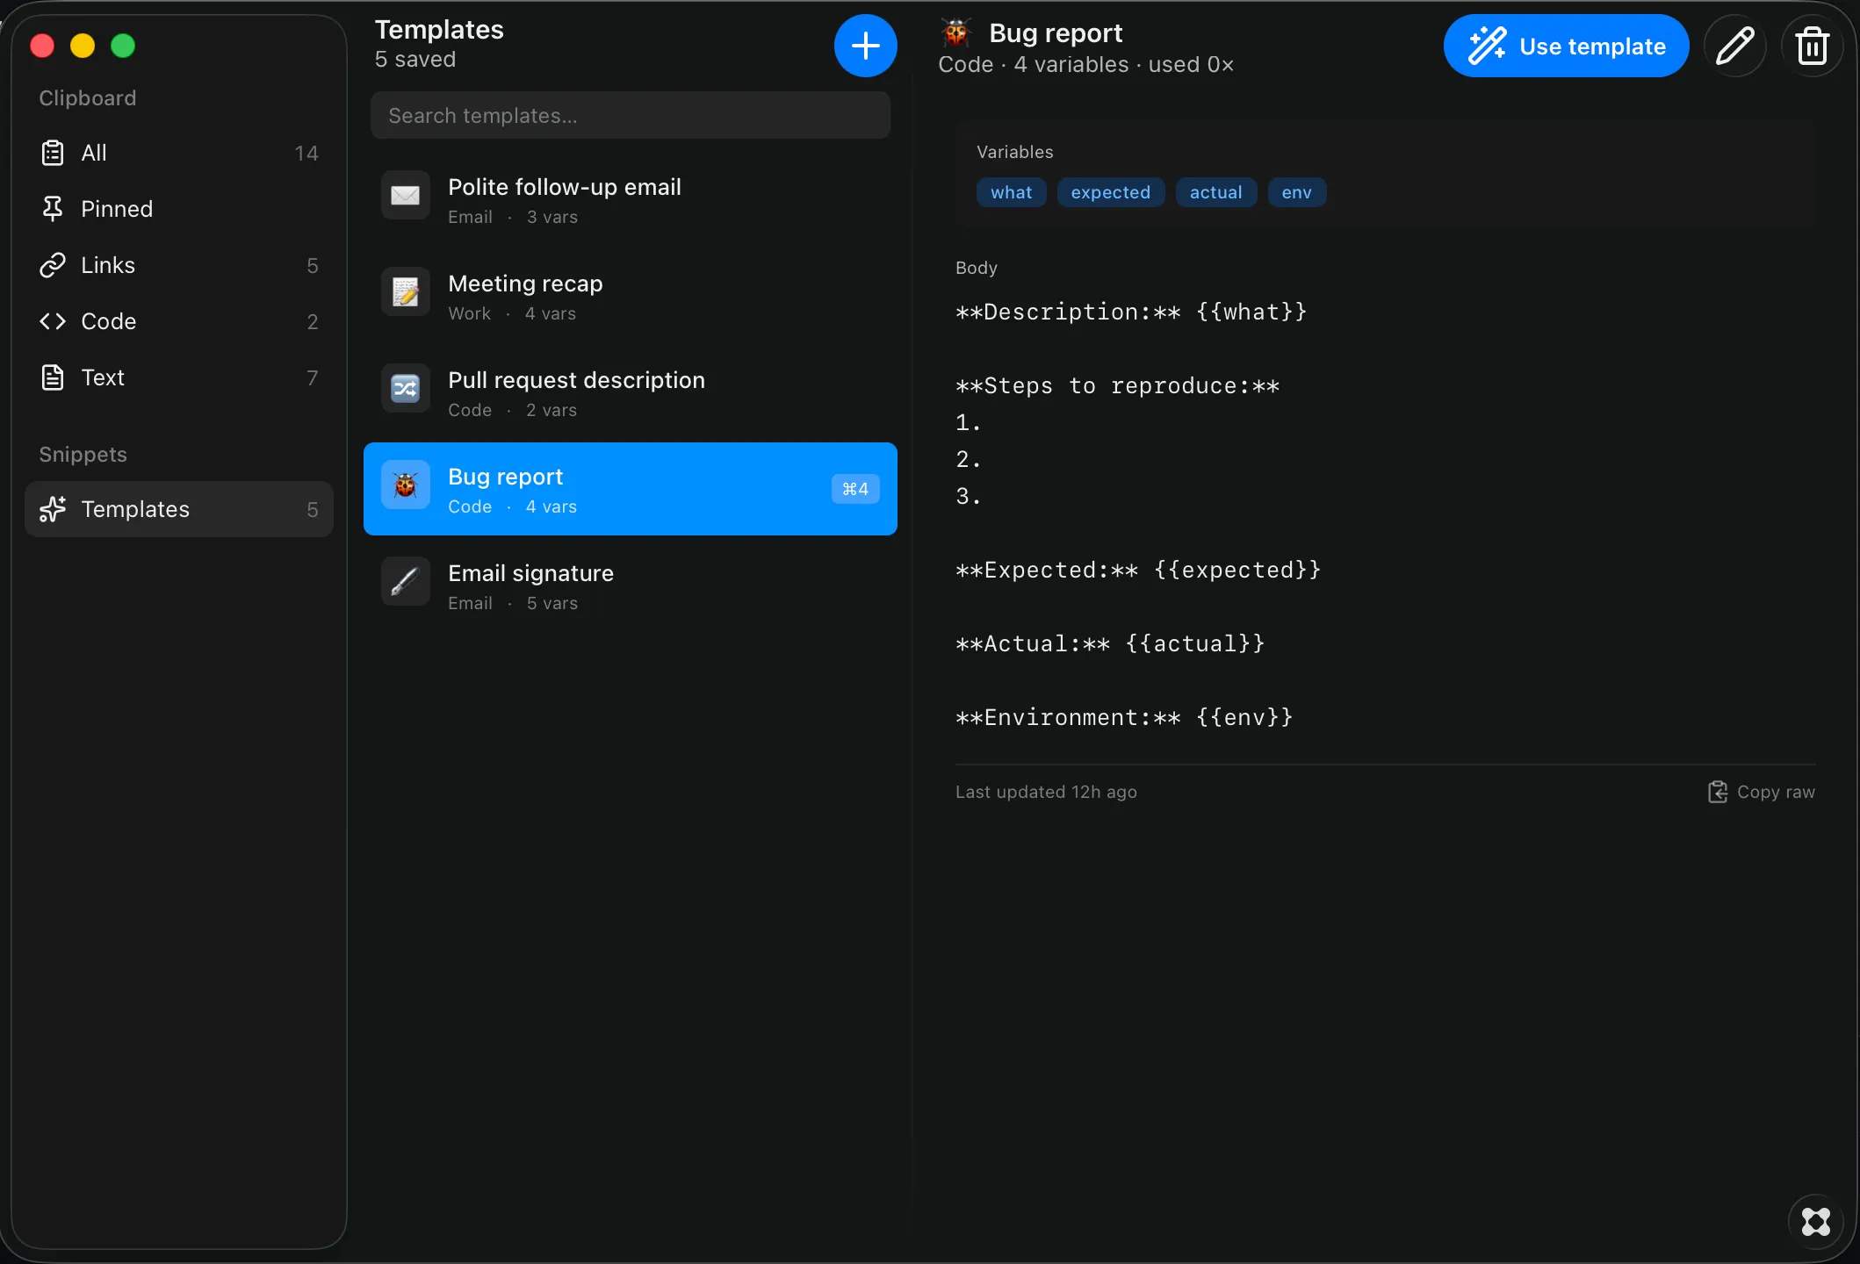The width and height of the screenshot is (1860, 1264).
Task: Click the 'Code · 4 variables · used 0×' subtitle
Action: 1086,65
